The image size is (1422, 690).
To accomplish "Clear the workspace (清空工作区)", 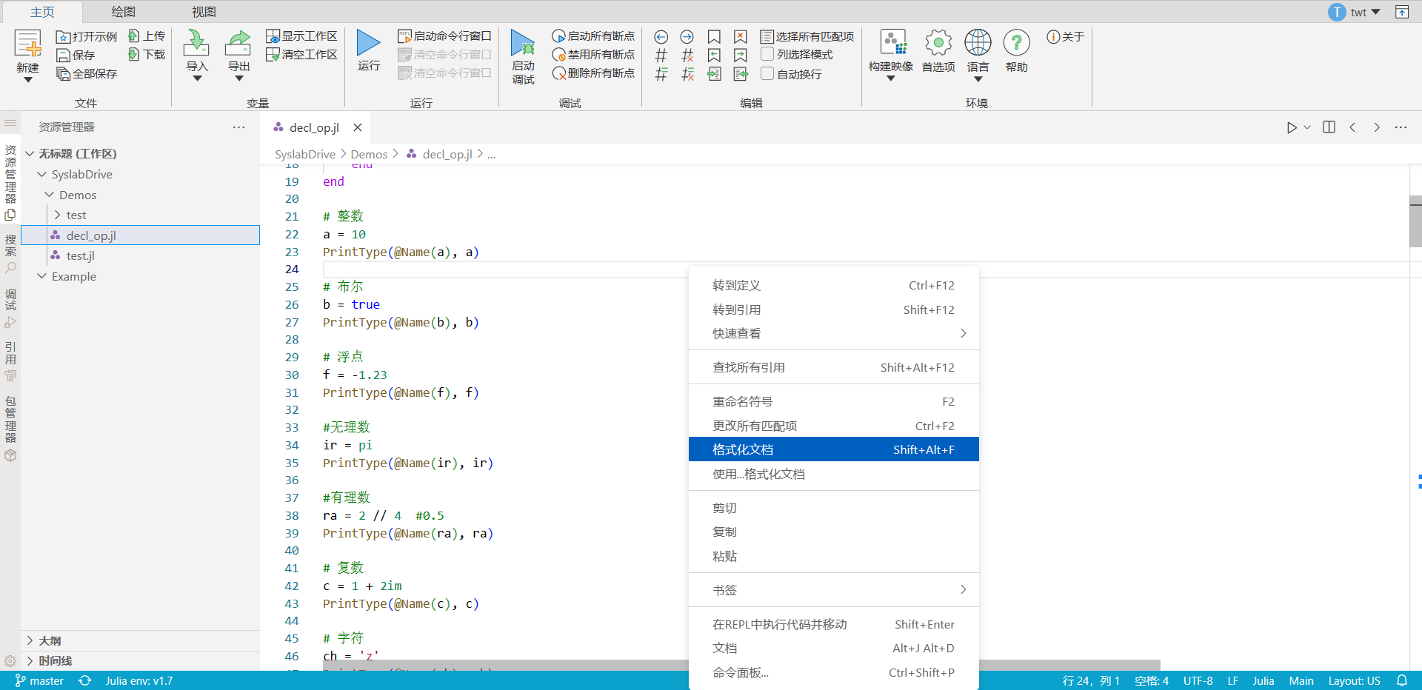I will point(302,54).
